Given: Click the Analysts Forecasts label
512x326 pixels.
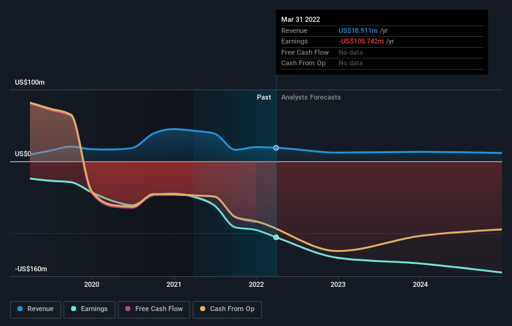Looking at the screenshot, I should tap(311, 97).
